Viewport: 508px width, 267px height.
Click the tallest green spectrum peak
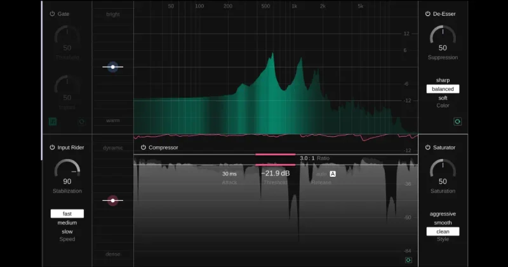(272, 55)
